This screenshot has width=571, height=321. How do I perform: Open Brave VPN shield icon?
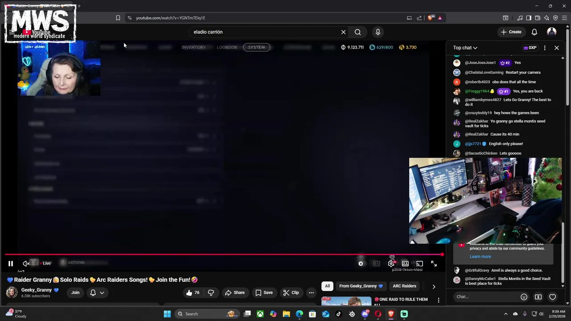coord(555,18)
